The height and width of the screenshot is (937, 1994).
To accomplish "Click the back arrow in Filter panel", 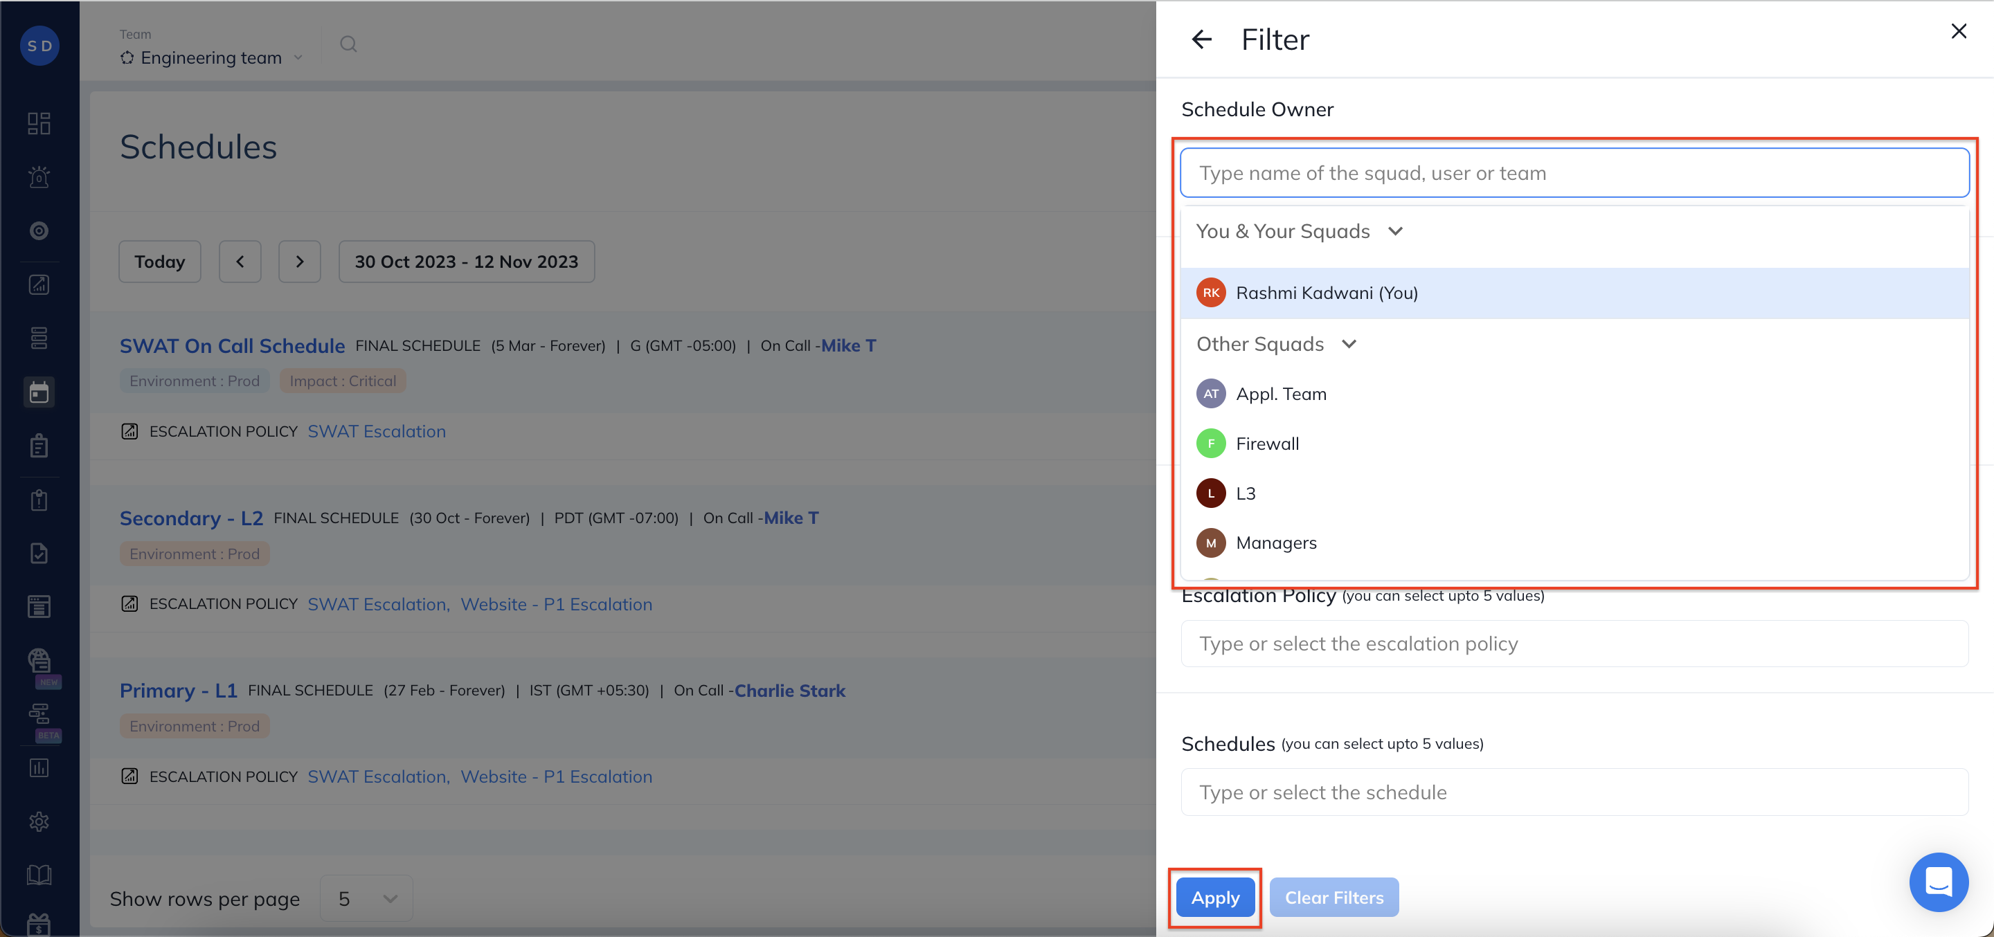I will point(1201,39).
